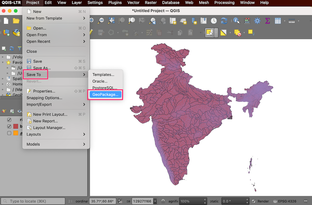Open the Temporal Controller clock icon
This screenshot has height=205, width=312.
214,21
